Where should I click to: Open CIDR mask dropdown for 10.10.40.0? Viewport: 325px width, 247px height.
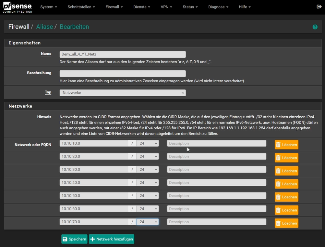pos(148,182)
